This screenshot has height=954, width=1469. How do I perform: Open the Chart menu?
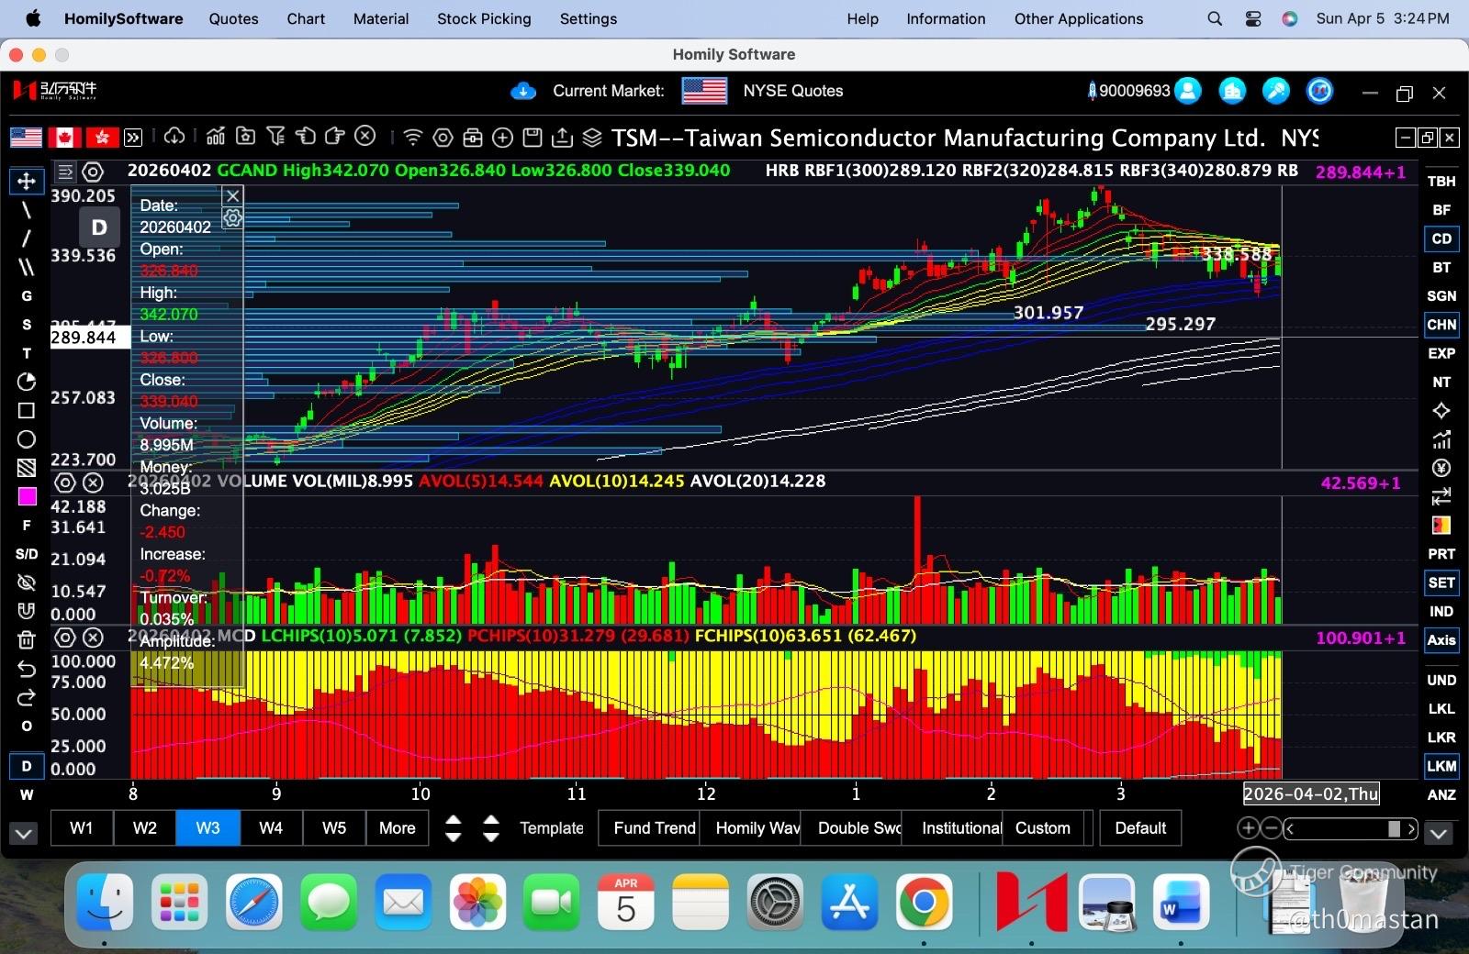click(x=306, y=18)
